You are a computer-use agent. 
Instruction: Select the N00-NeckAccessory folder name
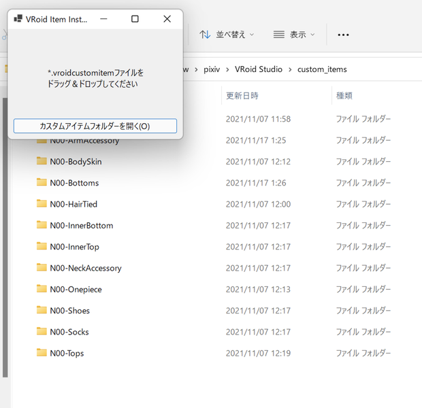click(x=86, y=268)
